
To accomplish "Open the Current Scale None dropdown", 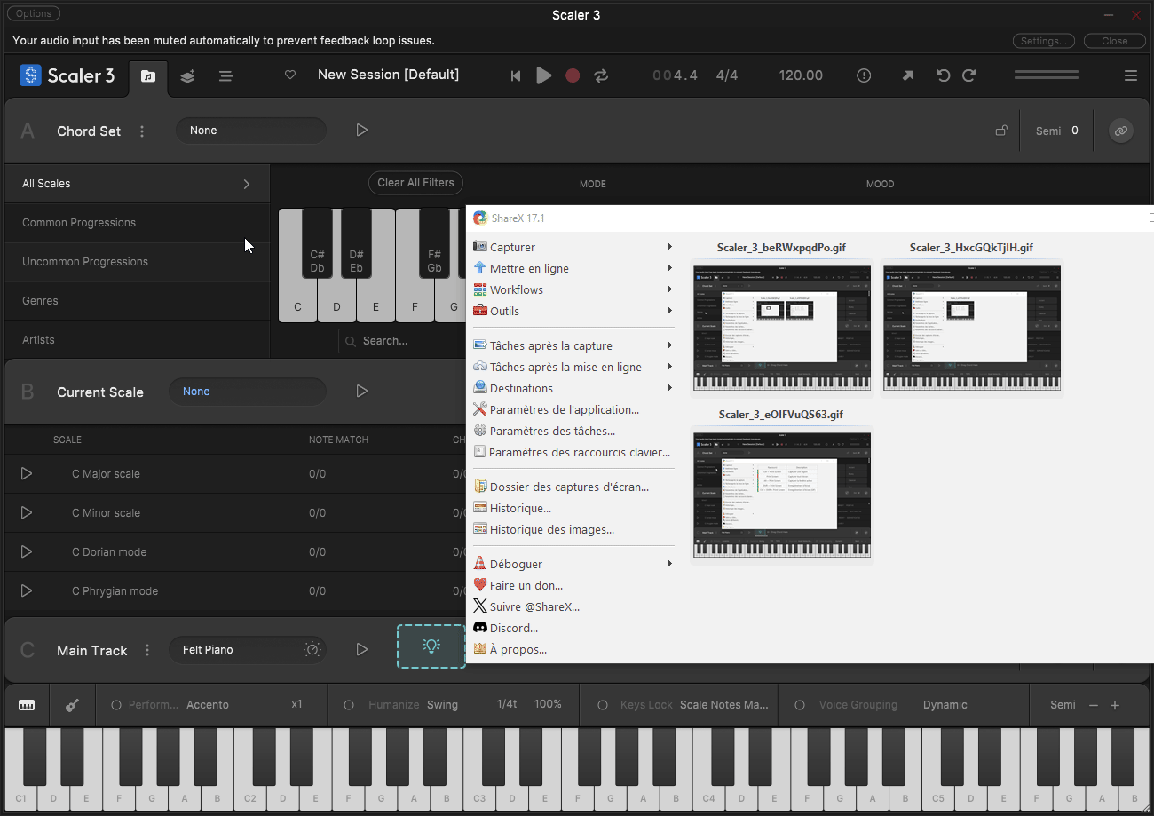I will [248, 392].
